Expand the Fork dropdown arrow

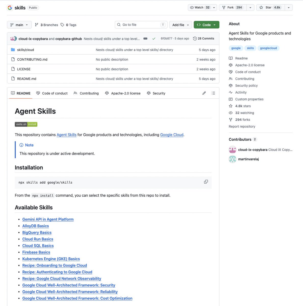tap(250, 8)
